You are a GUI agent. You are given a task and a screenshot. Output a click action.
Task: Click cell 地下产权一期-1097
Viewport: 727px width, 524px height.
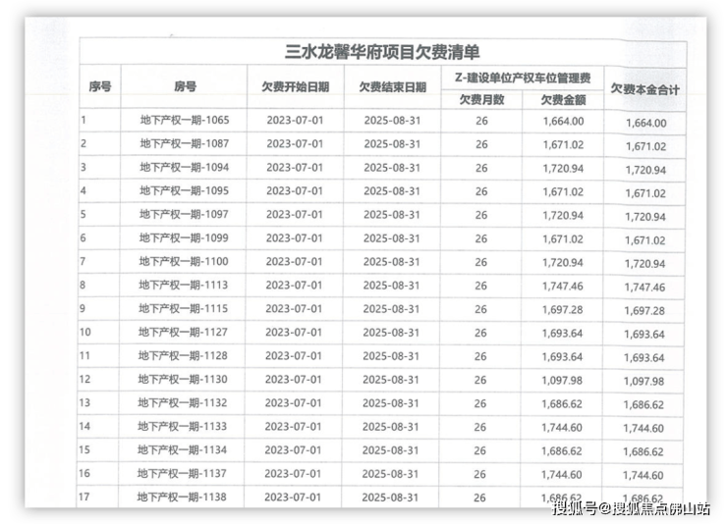click(x=184, y=214)
